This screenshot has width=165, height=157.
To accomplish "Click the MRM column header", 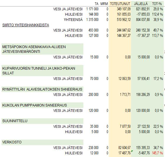I will click(x=104, y=4).
